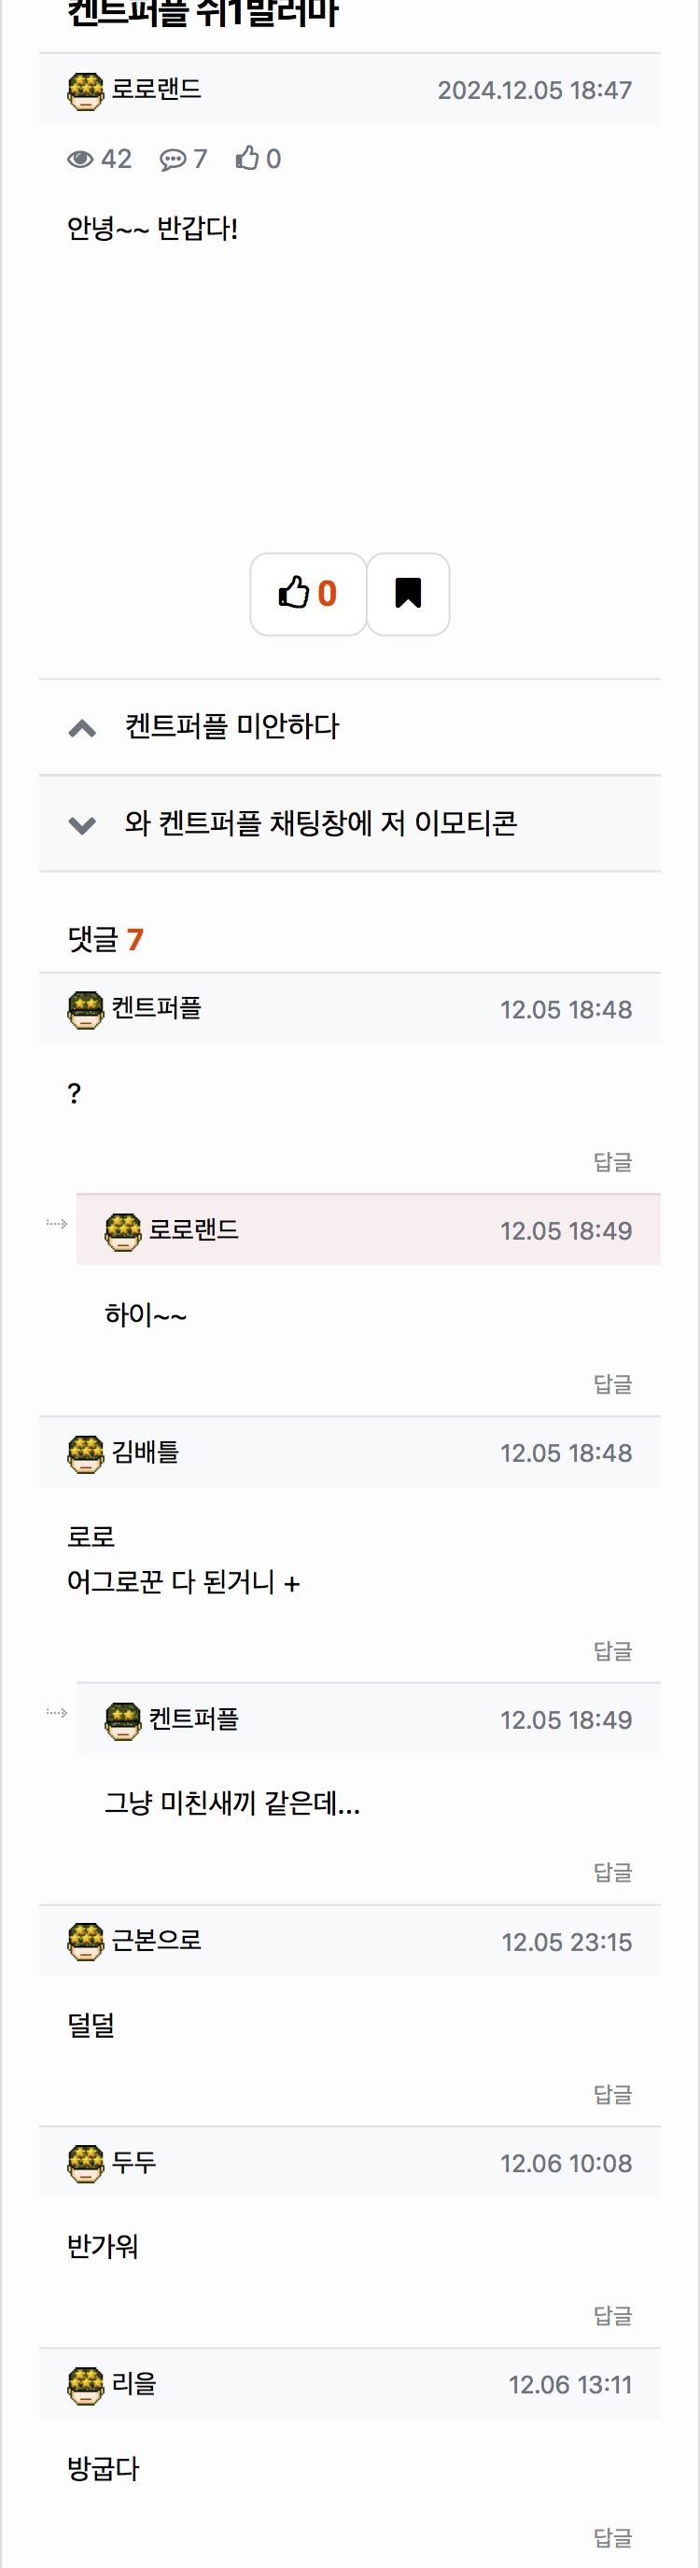
Task: Reply to 근본으로's '덜덜' comment
Action: 612,2095
